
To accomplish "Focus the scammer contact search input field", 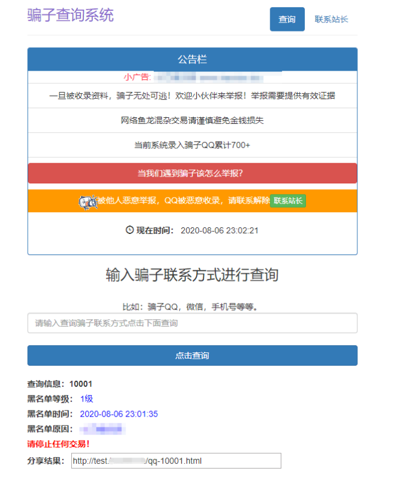I will click(193, 323).
